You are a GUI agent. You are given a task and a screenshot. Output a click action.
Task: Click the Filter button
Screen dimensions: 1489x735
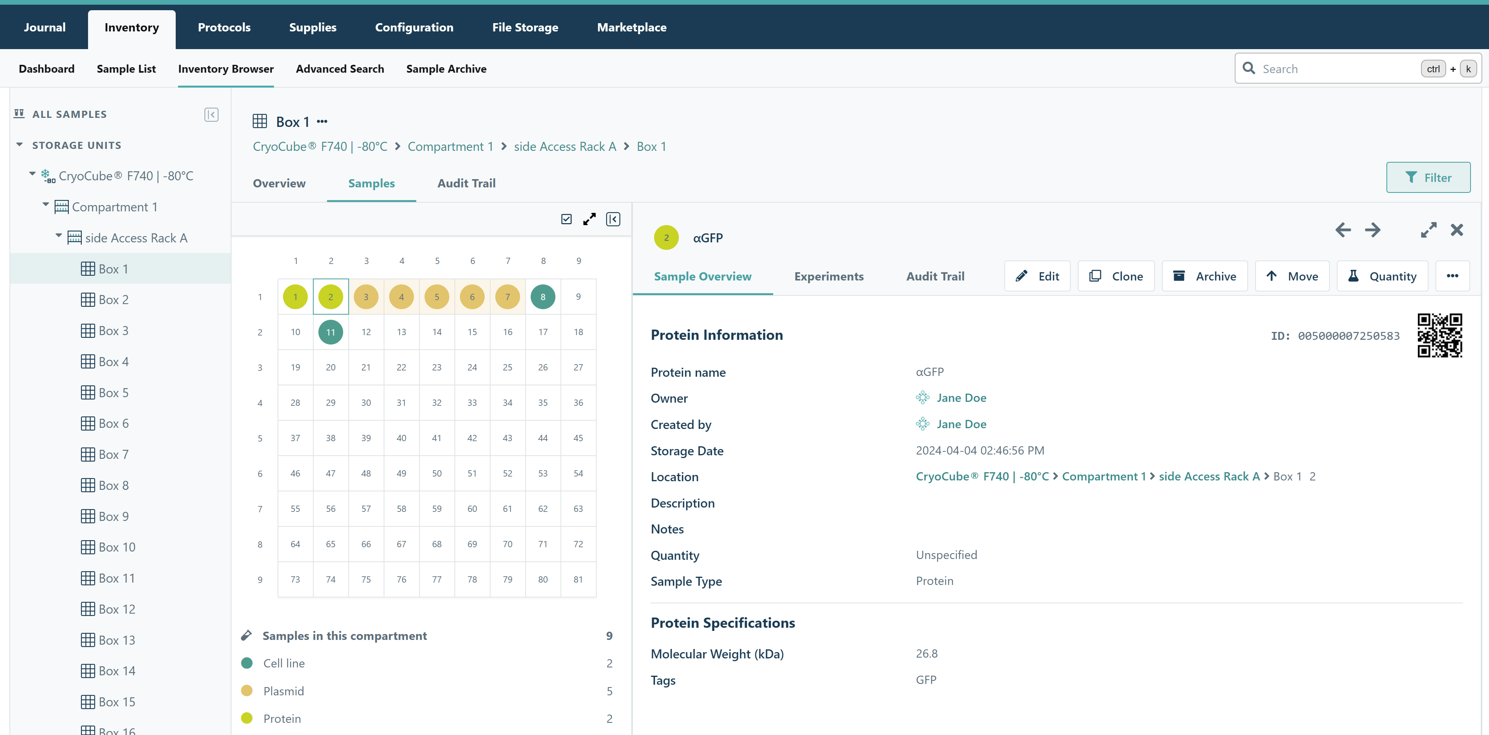1428,178
